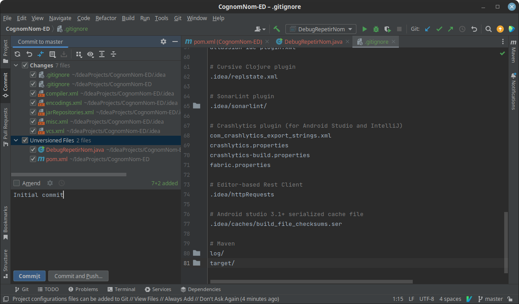Click Collapse All in Commit toolbar
The height and width of the screenshot is (304, 519).
click(113, 54)
